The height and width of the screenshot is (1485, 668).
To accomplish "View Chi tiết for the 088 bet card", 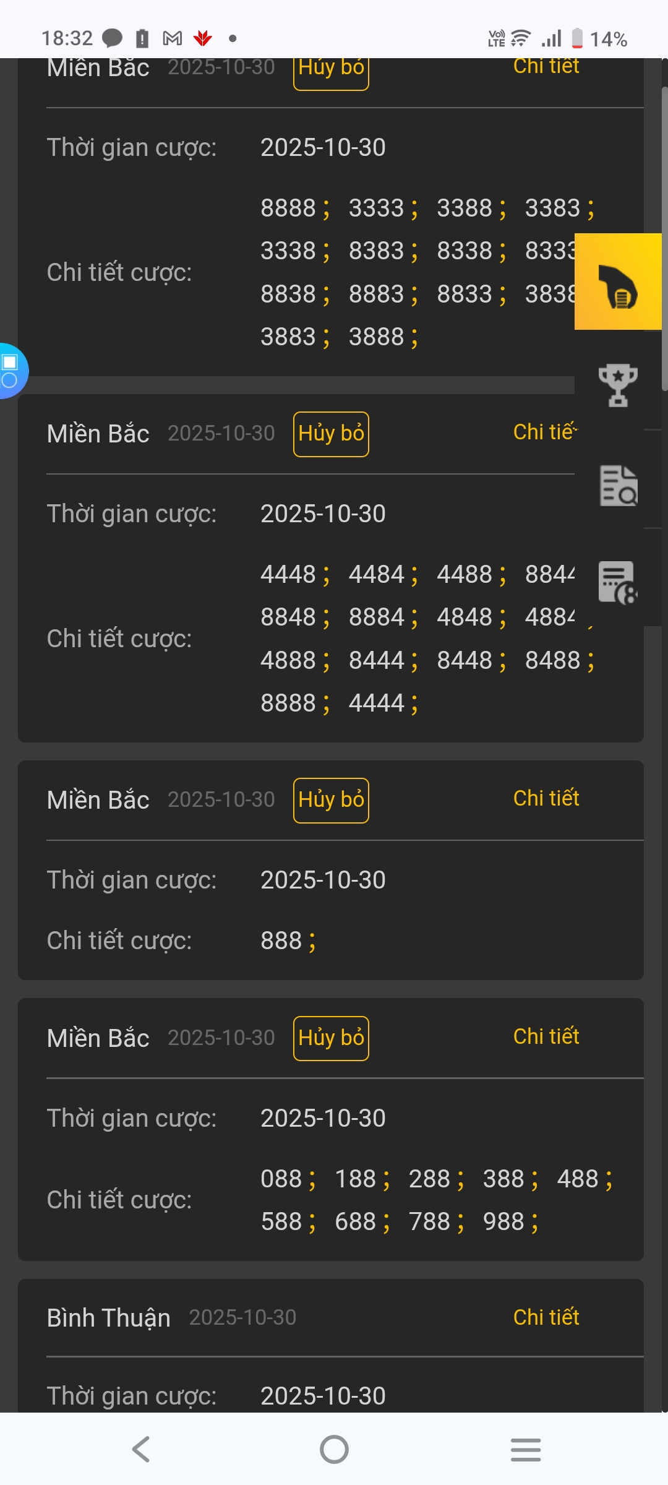I will click(546, 1036).
